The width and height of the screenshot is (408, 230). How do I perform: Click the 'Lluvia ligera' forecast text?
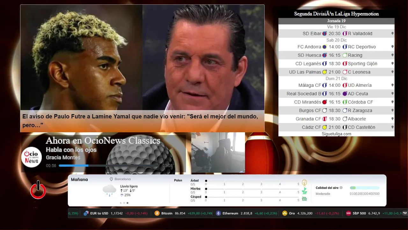pyautogui.click(x=129, y=186)
